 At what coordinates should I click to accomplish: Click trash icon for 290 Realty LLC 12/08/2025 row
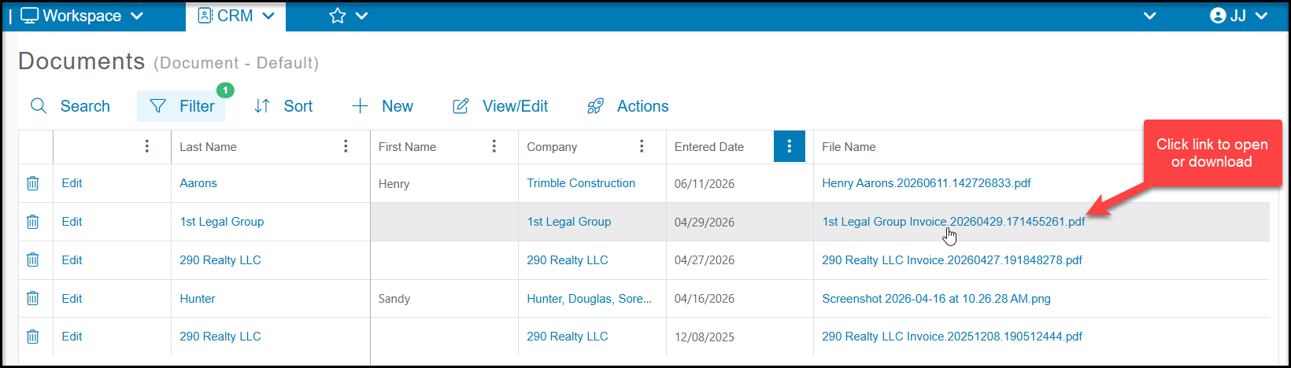(x=33, y=337)
